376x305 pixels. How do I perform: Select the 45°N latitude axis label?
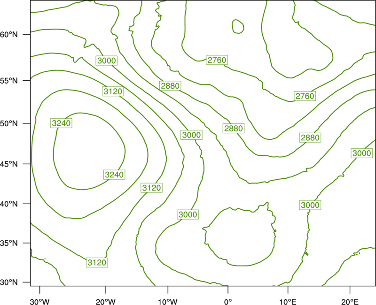[x=9, y=164]
